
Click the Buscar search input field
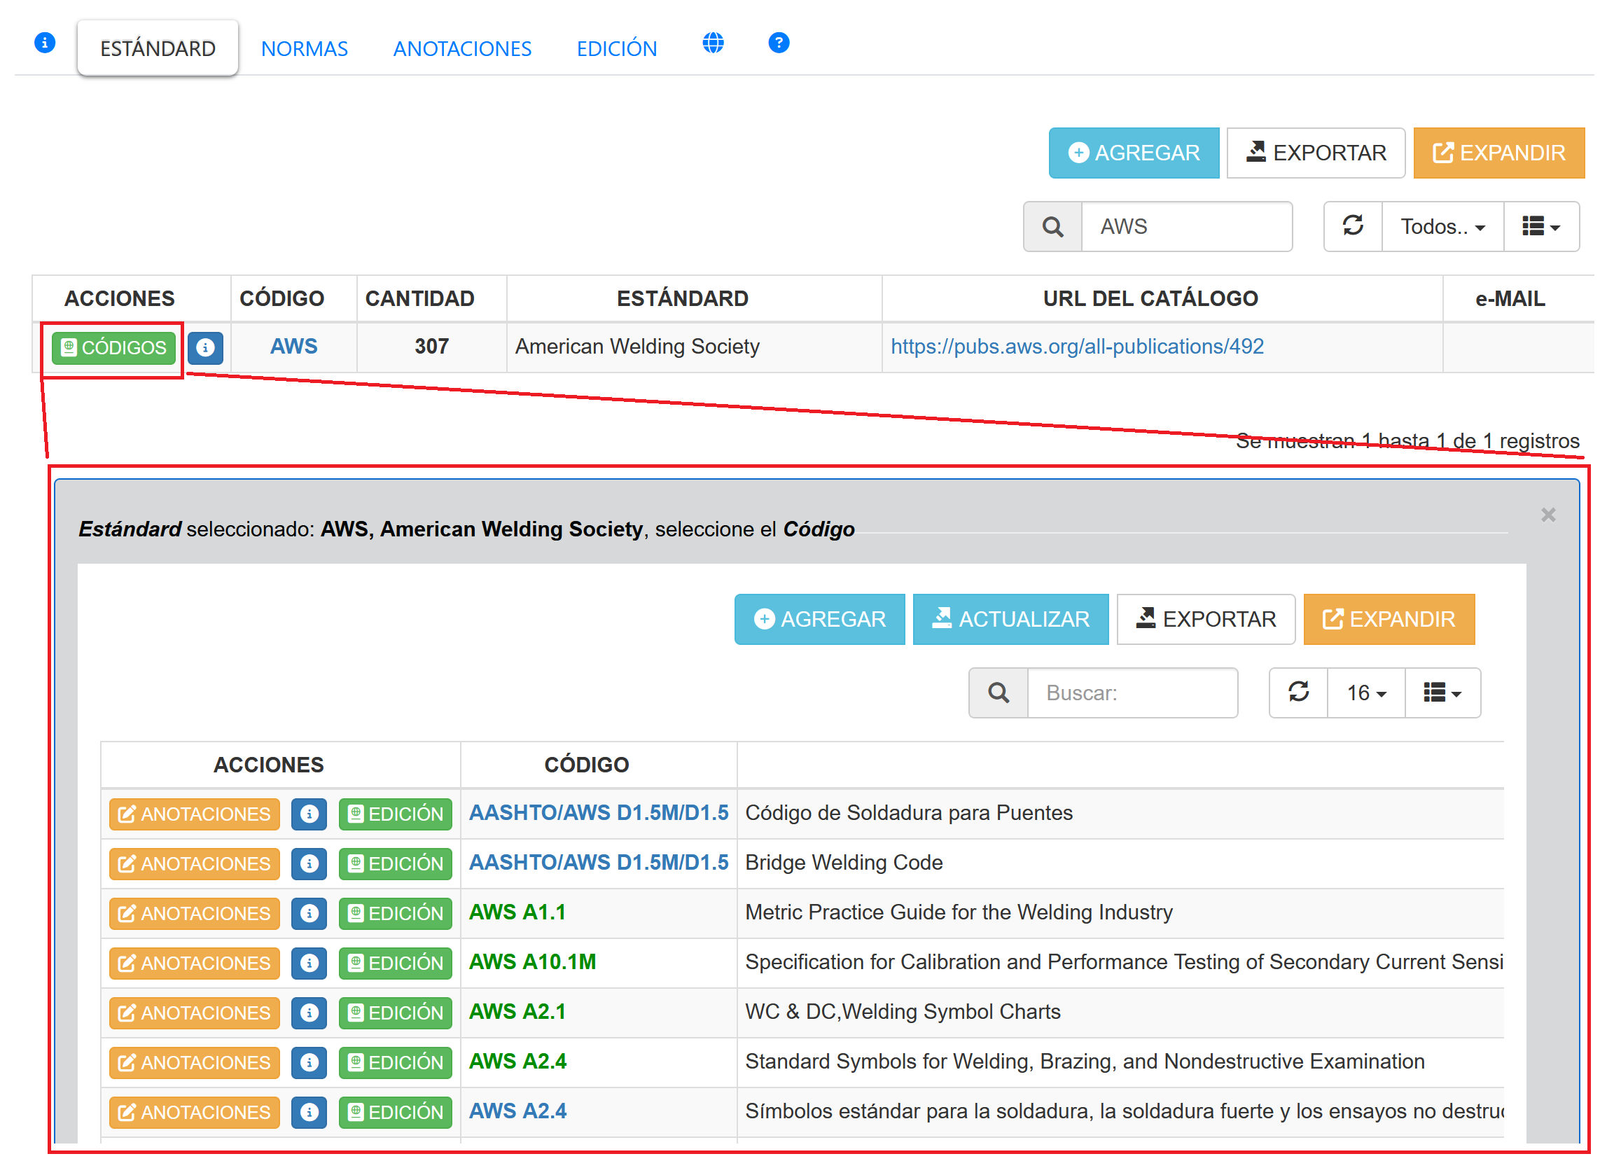click(1132, 693)
